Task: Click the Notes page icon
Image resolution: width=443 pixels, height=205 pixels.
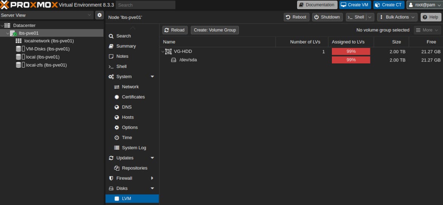Action: (x=111, y=56)
